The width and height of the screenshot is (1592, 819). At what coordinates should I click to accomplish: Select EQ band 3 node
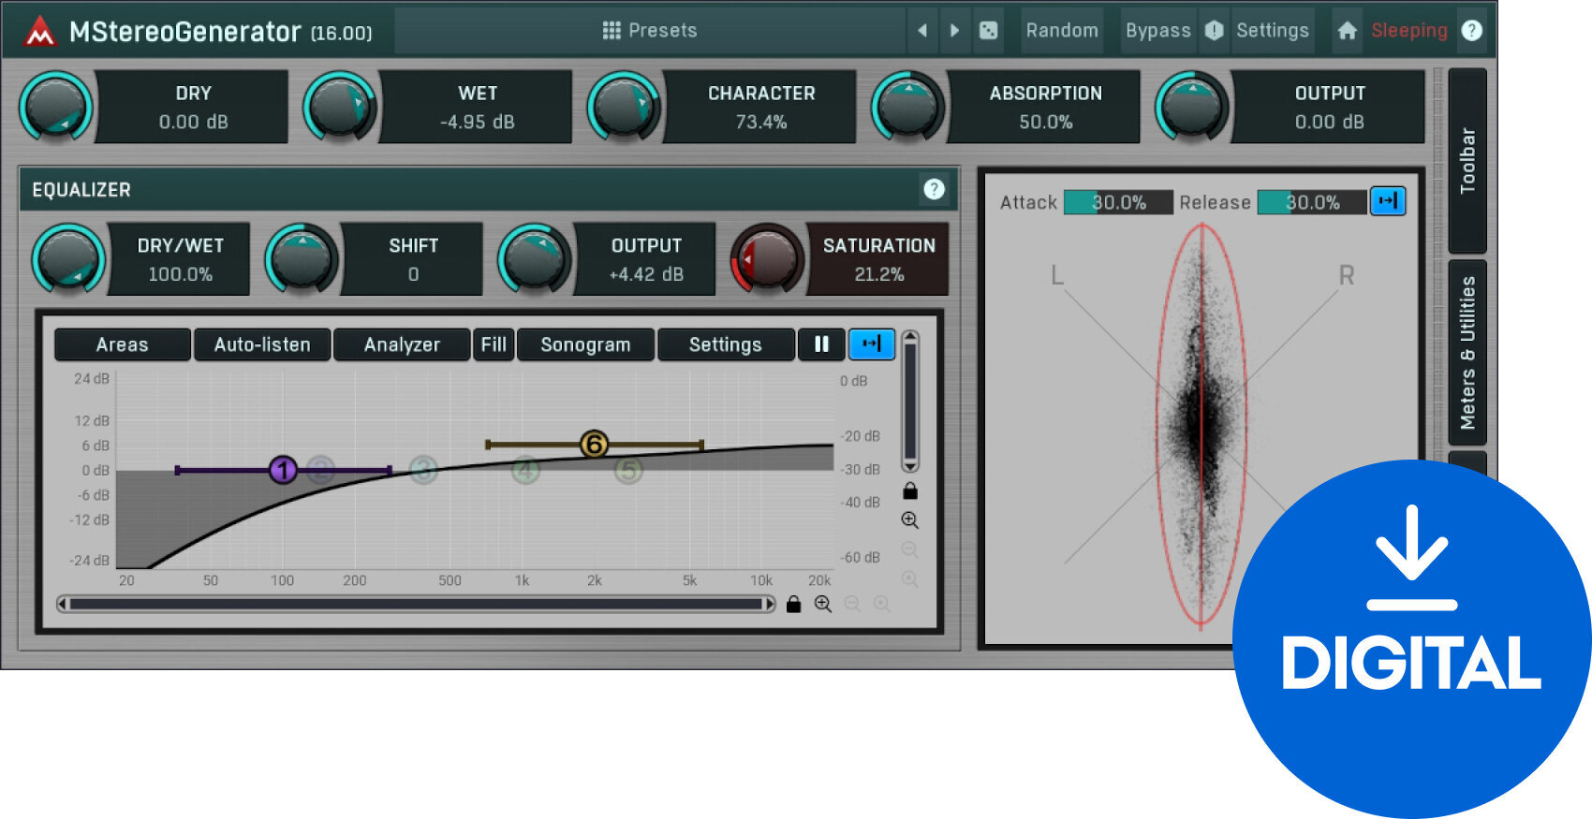(x=423, y=470)
